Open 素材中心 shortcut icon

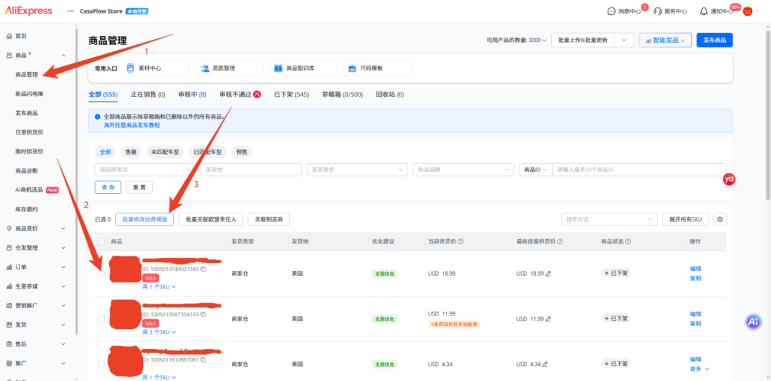[130, 68]
